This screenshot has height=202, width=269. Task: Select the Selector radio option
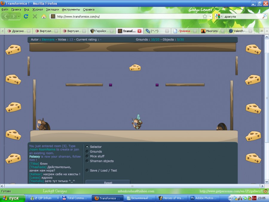tap(87, 147)
